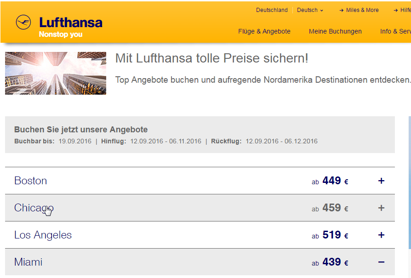The width and height of the screenshot is (411, 278).
Task: Expand the Chicago offer with plus icon
Action: click(382, 208)
